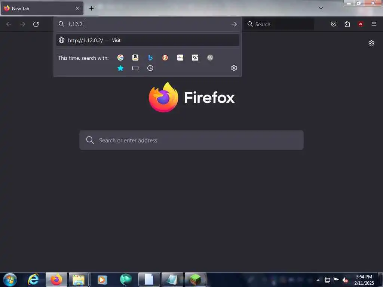This screenshot has width=383, height=287.
Task: Click the Search or enter address field
Action: [191, 140]
